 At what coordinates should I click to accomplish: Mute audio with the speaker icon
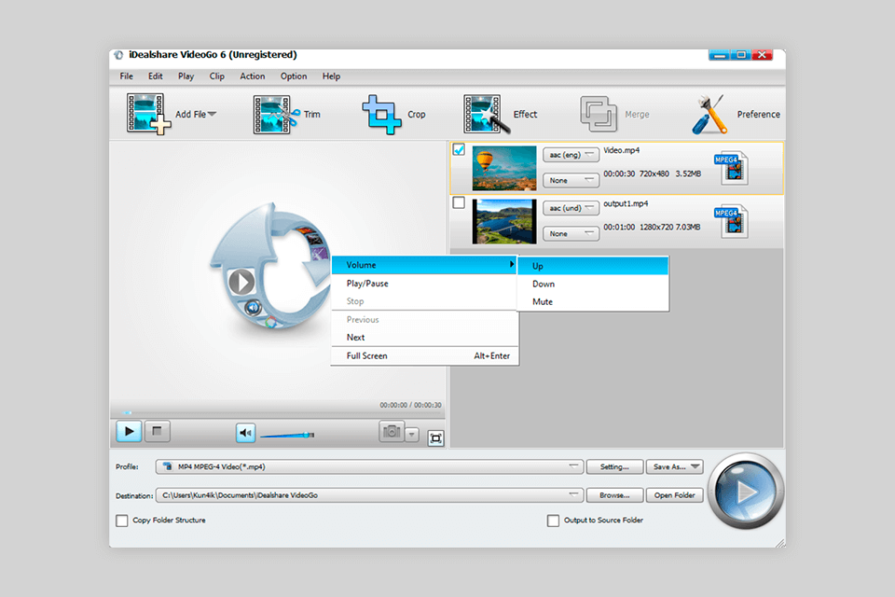pyautogui.click(x=245, y=433)
